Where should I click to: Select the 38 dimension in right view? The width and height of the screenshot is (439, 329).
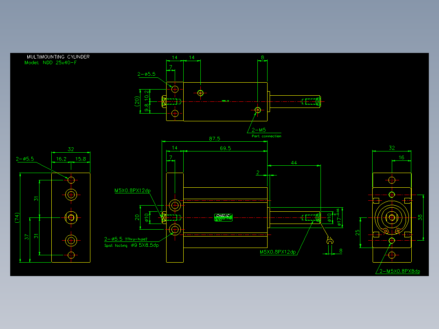click(x=420, y=217)
